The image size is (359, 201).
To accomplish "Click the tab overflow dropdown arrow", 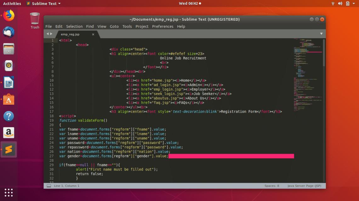I will 321,34.
